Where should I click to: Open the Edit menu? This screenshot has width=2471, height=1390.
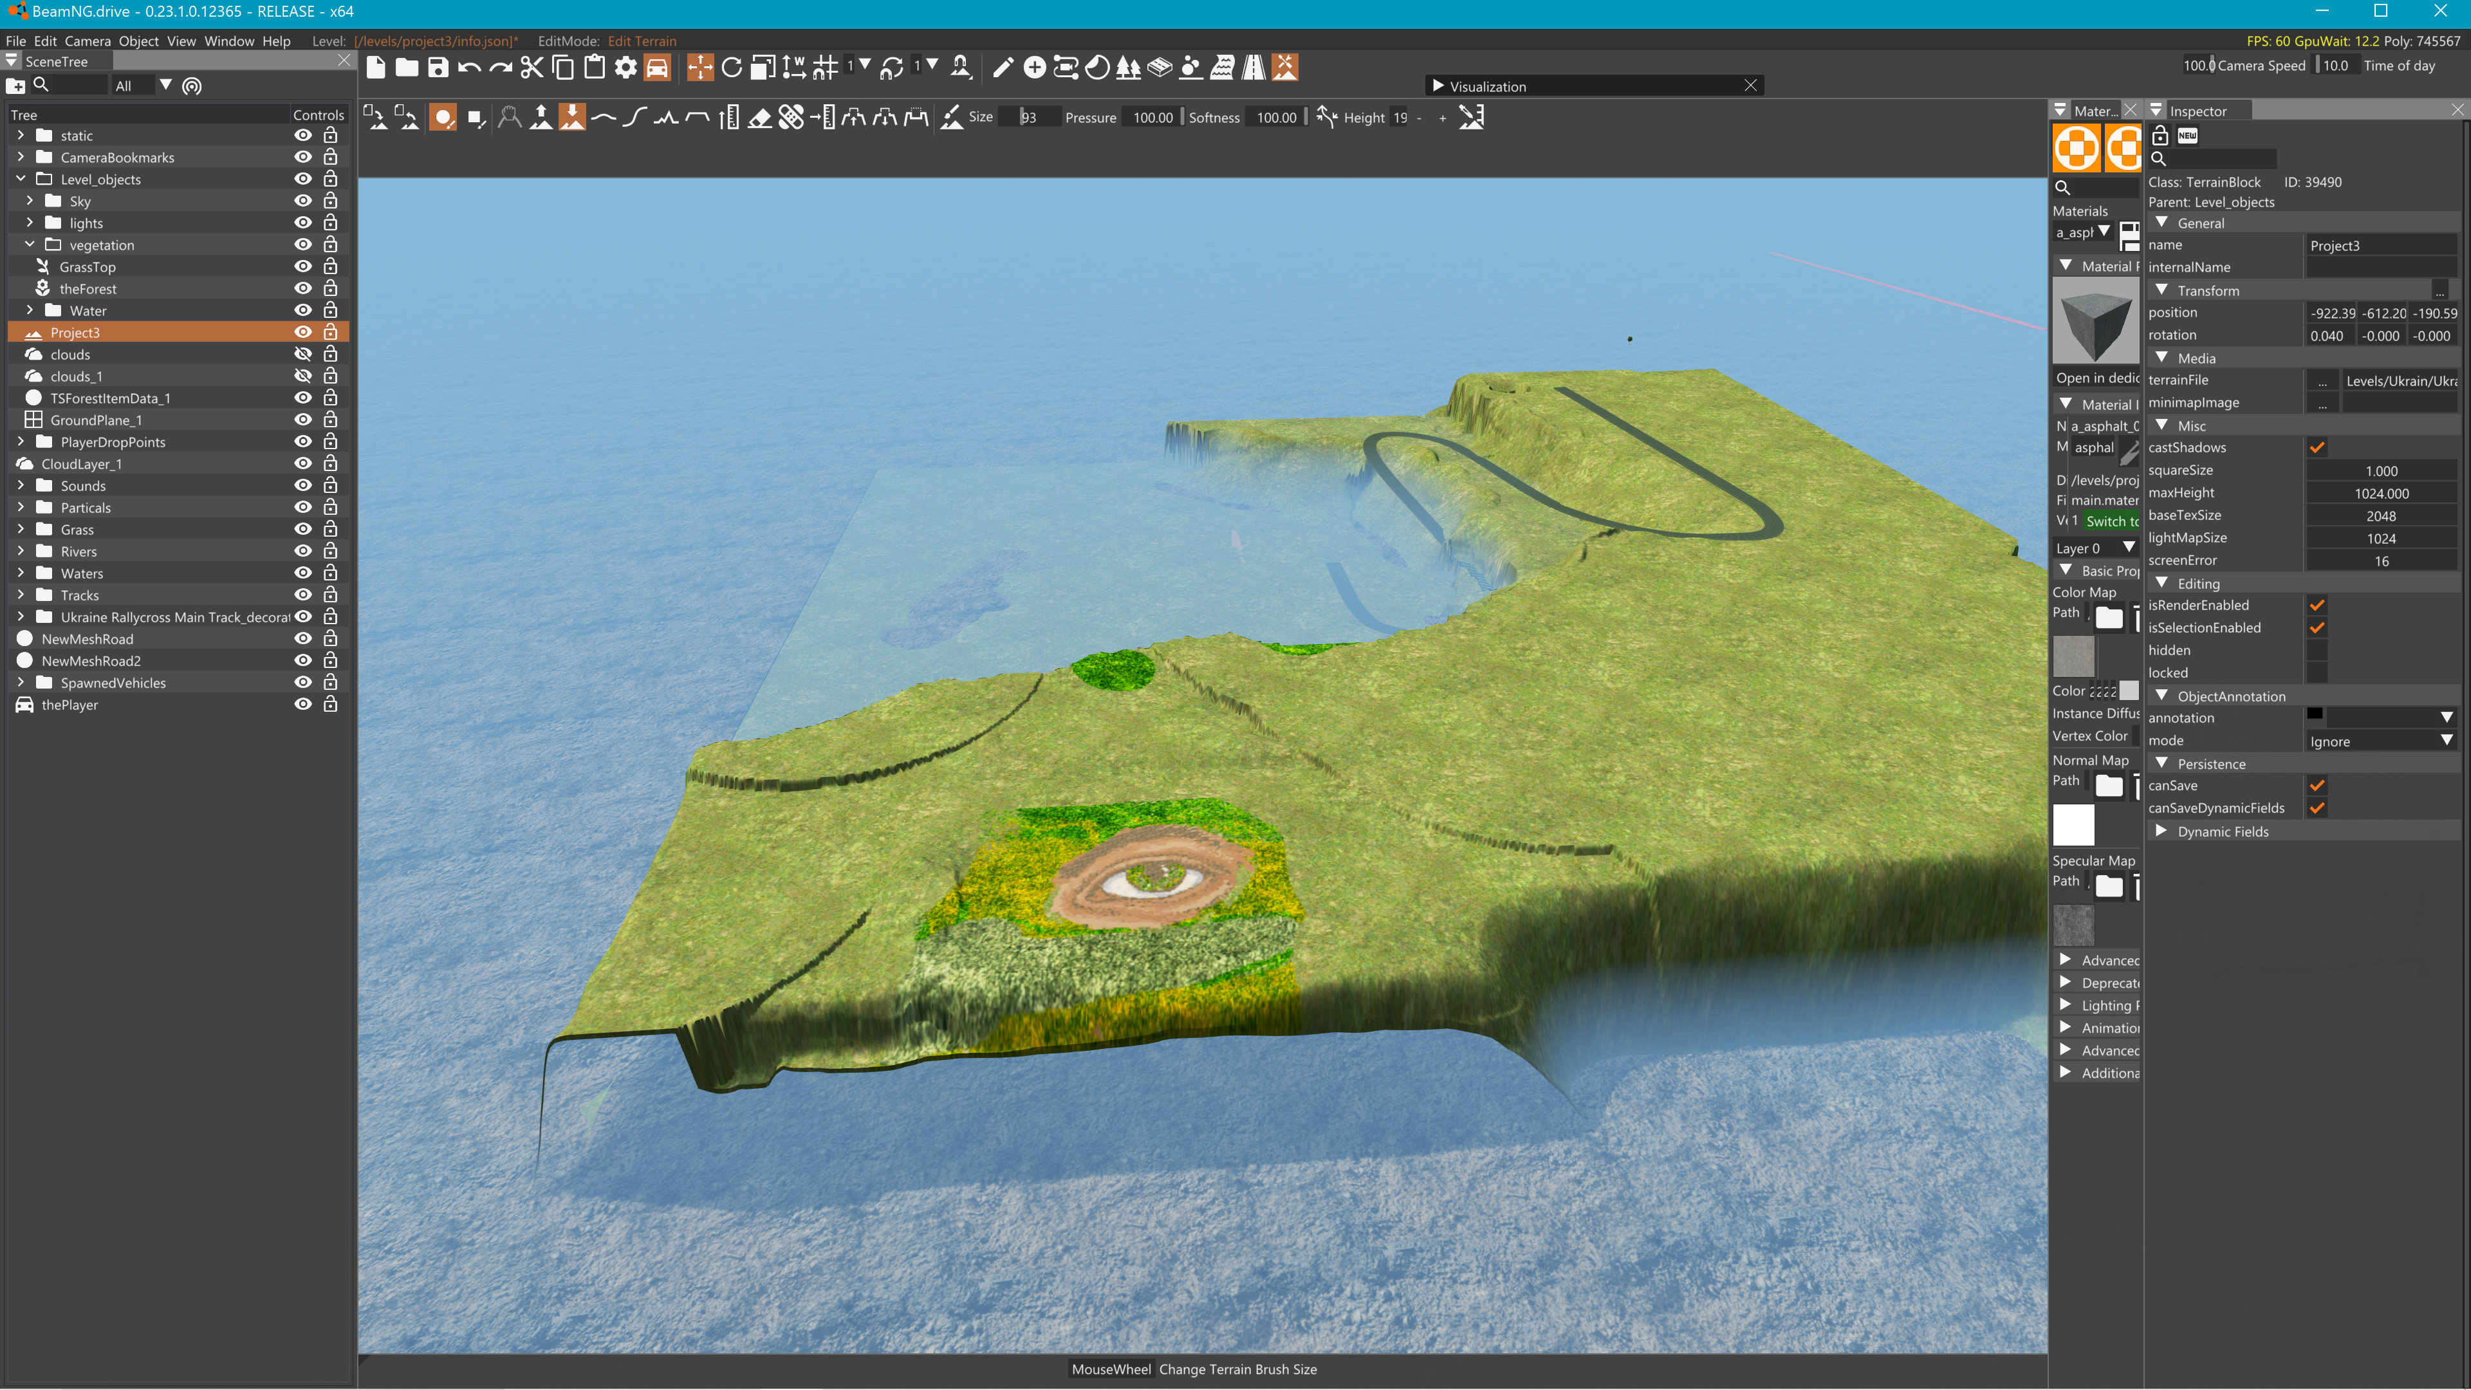(45, 41)
